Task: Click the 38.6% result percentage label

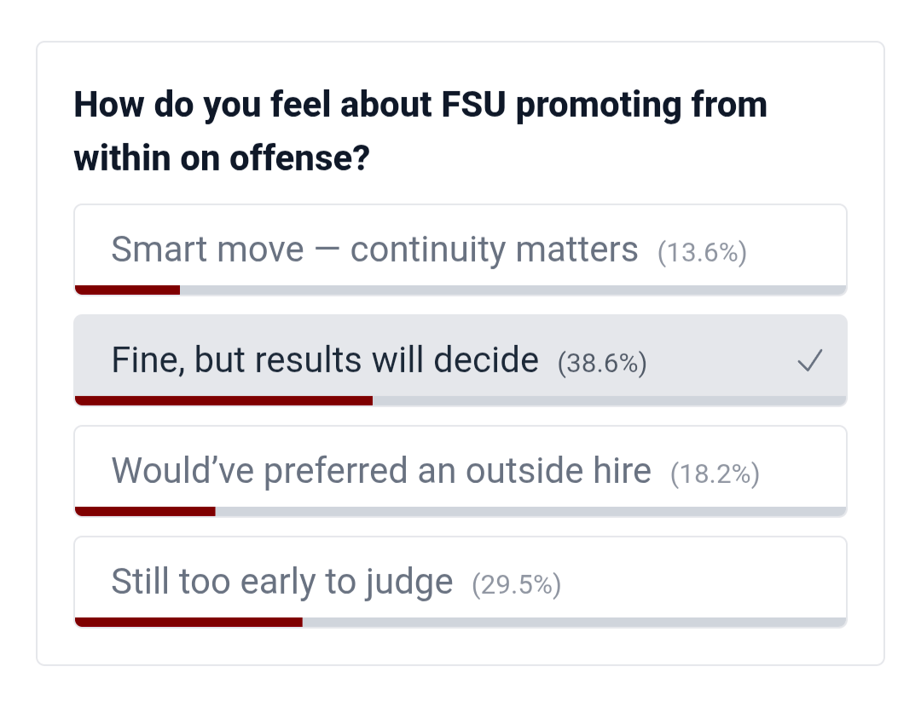Action: tap(602, 364)
